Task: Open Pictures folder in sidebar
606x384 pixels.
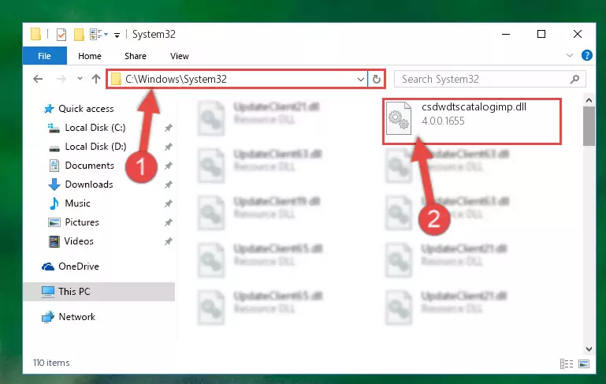Action: [x=81, y=222]
